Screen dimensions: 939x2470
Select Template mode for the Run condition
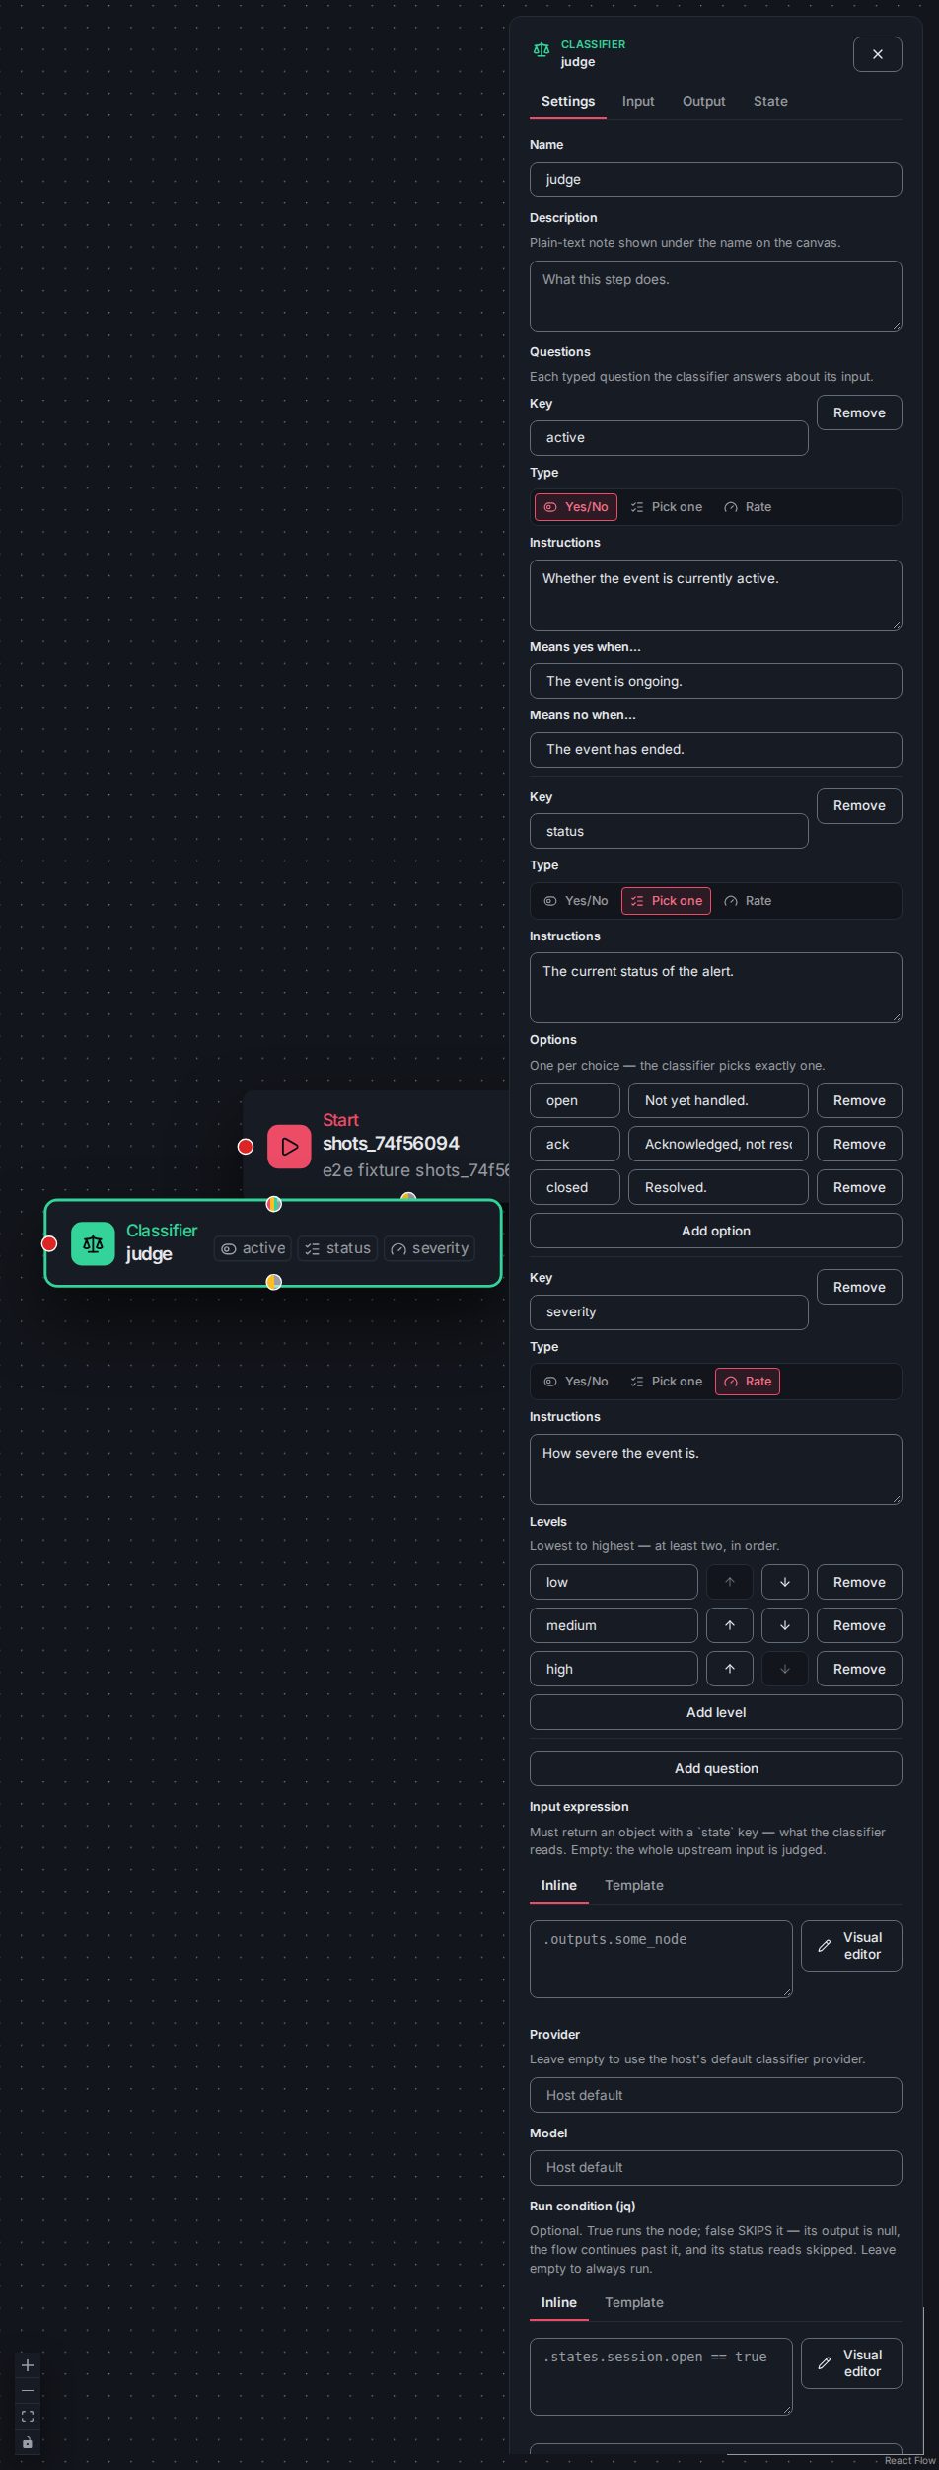point(634,2302)
